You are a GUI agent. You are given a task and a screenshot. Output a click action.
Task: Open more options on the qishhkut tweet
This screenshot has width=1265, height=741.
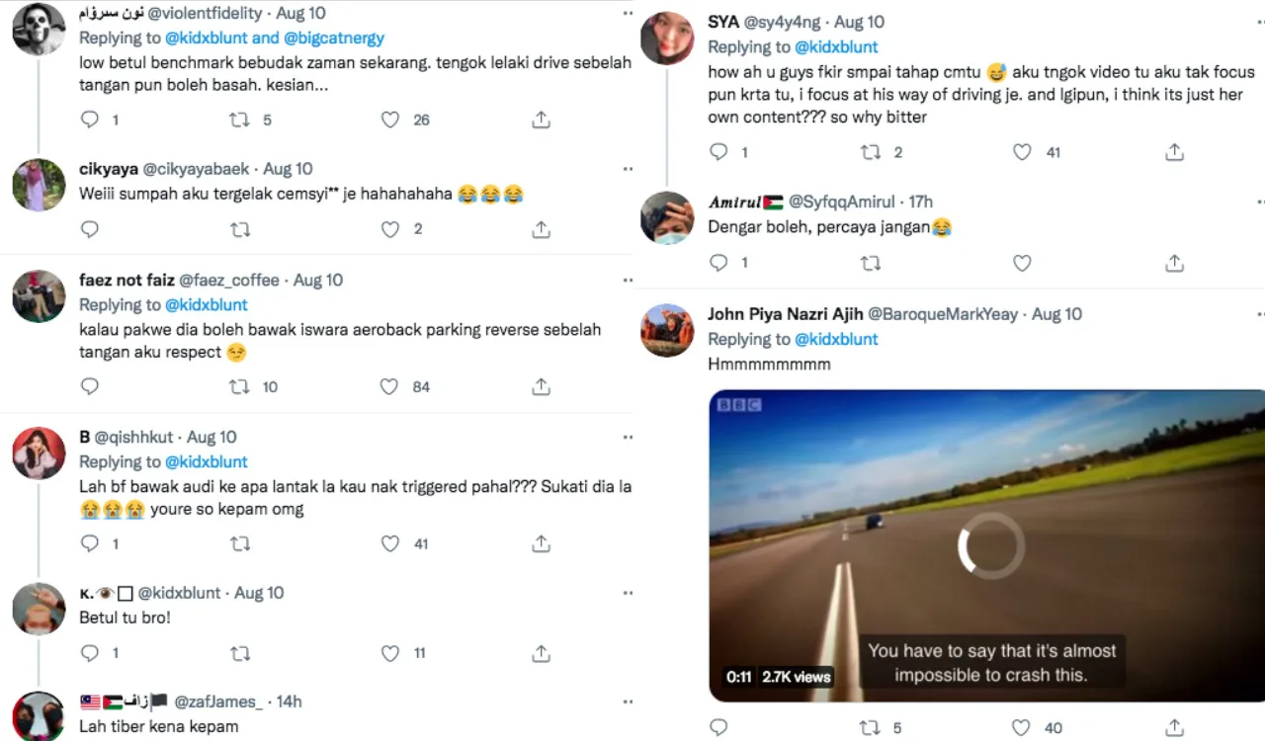coord(628,437)
